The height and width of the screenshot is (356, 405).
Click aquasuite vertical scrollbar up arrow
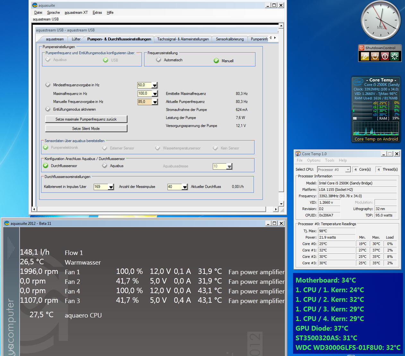click(281, 25)
